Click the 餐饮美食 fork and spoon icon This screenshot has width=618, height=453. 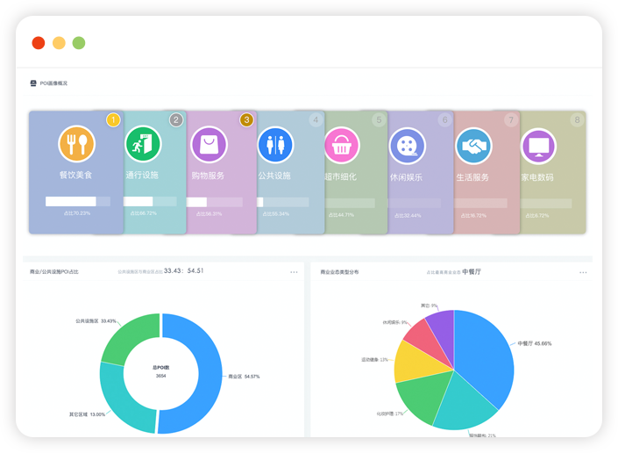coord(76,144)
